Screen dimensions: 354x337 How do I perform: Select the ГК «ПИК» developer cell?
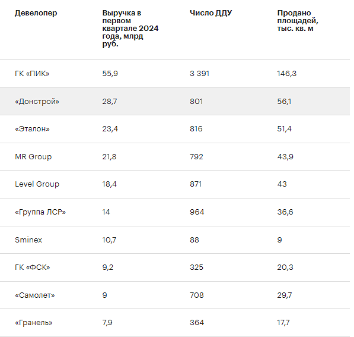[x=32, y=74]
